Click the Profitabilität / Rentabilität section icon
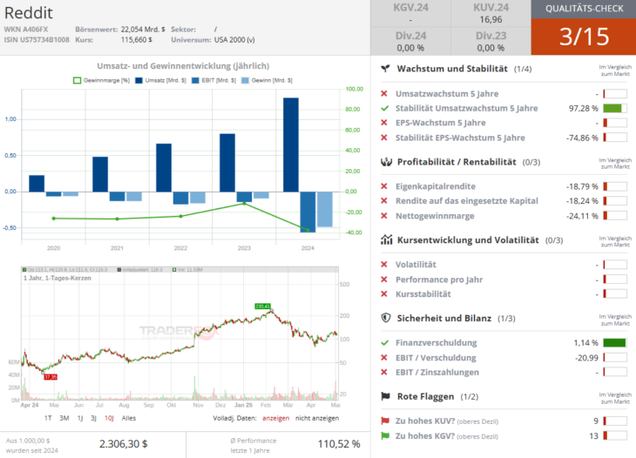Viewport: 636px width, 458px height. coord(386,162)
